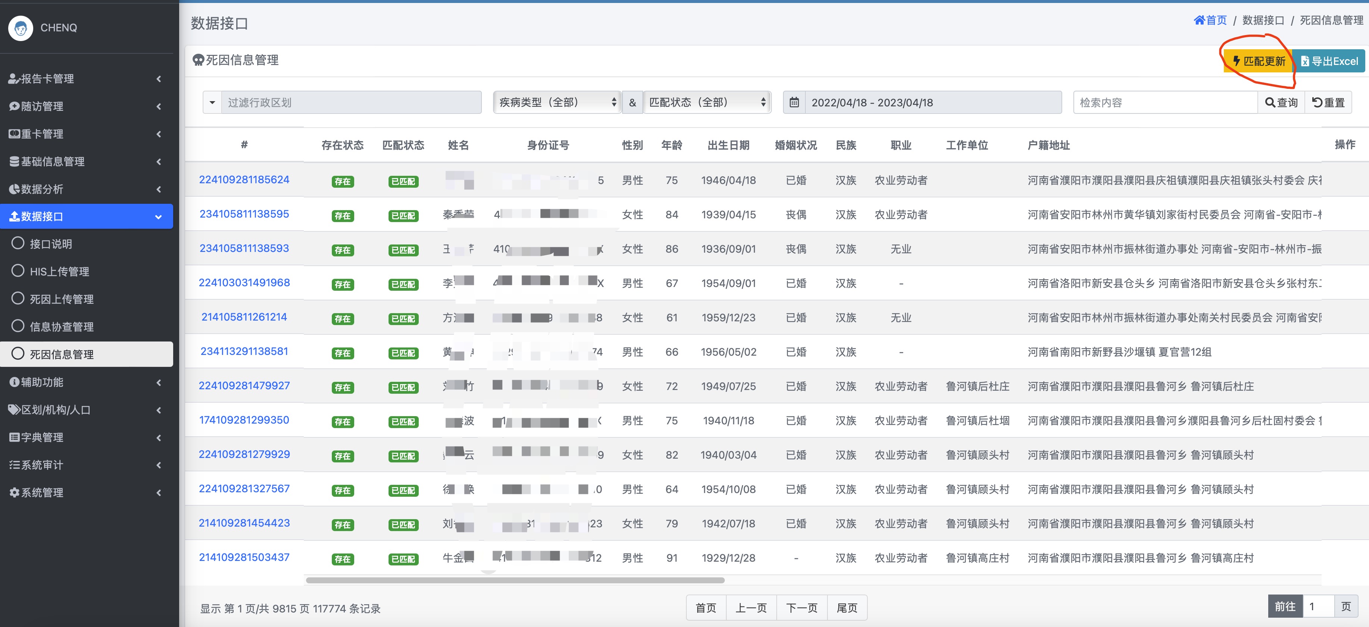Click the 系统管理 gear icon

(x=14, y=493)
